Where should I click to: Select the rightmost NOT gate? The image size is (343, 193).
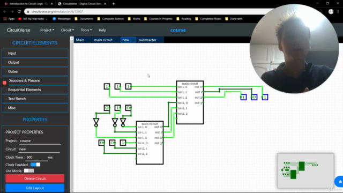pos(123,122)
